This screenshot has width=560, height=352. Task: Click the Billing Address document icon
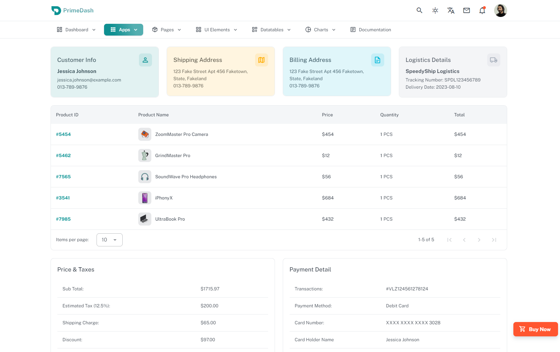377,60
